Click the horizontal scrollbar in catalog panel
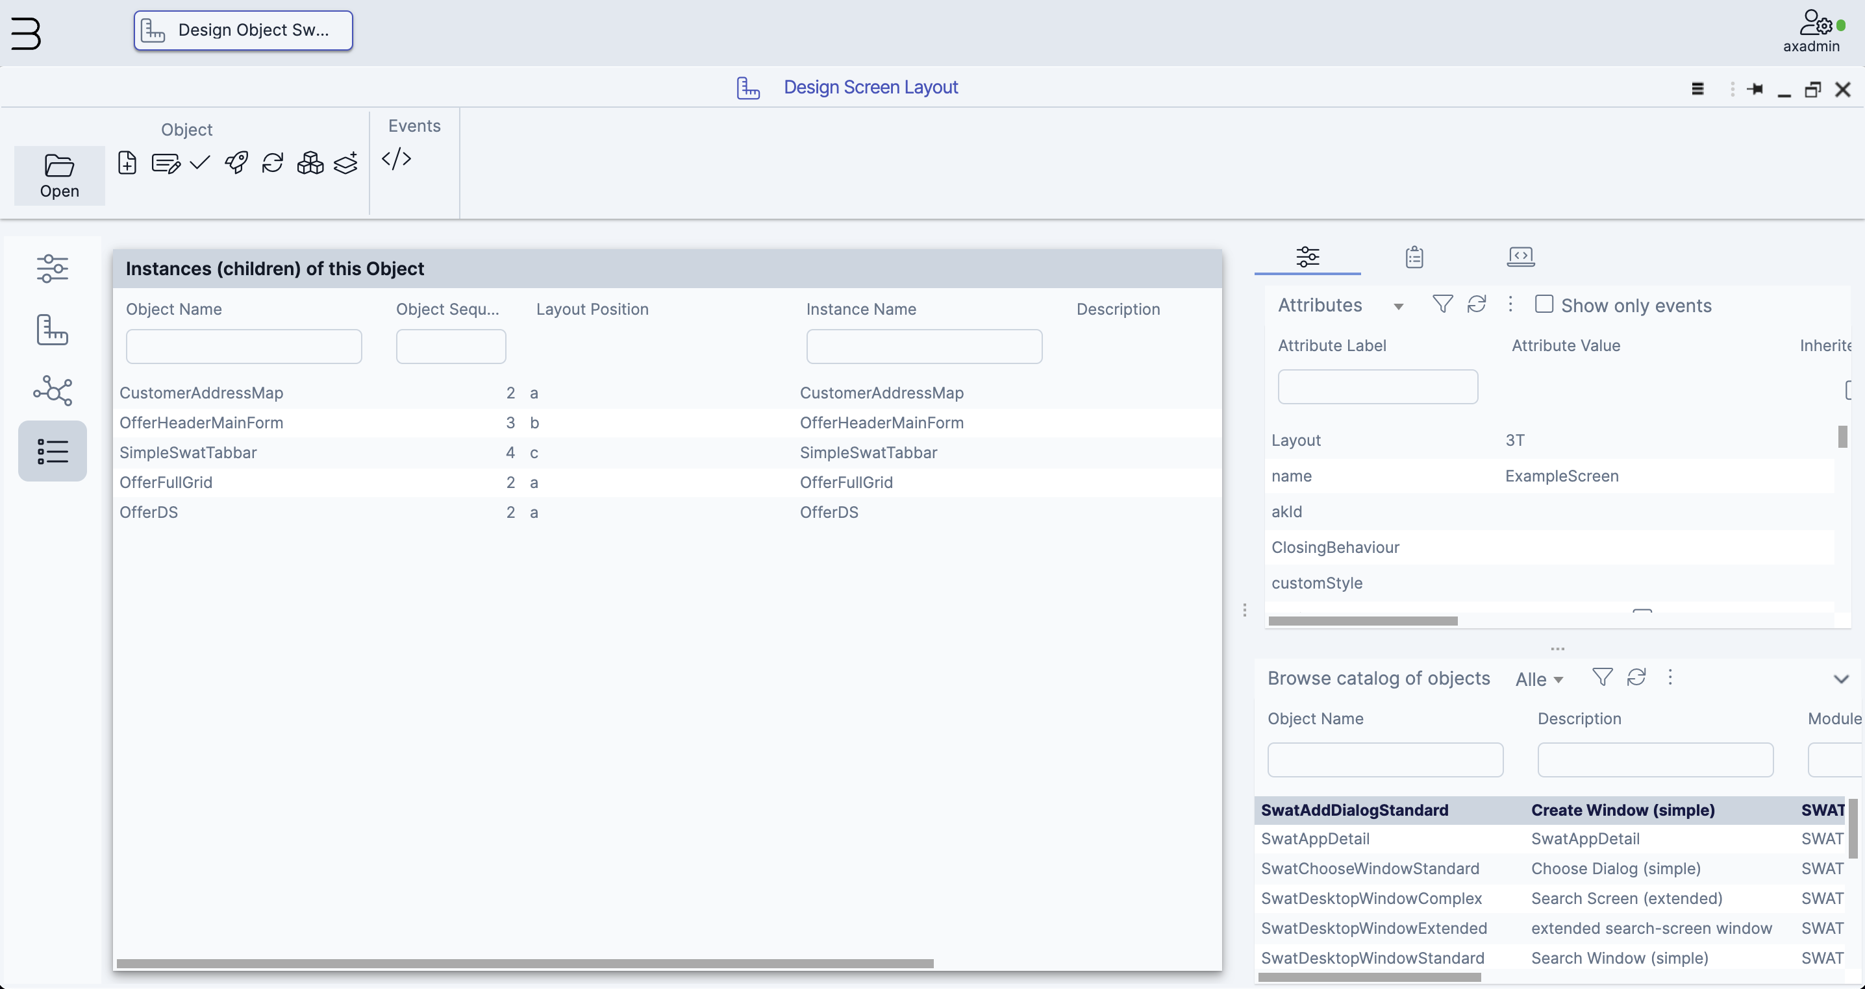 1369,977
